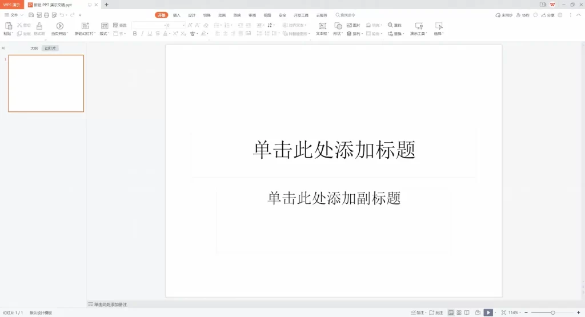
Task: Click the Print icon in quick access toolbar
Action: (46, 15)
